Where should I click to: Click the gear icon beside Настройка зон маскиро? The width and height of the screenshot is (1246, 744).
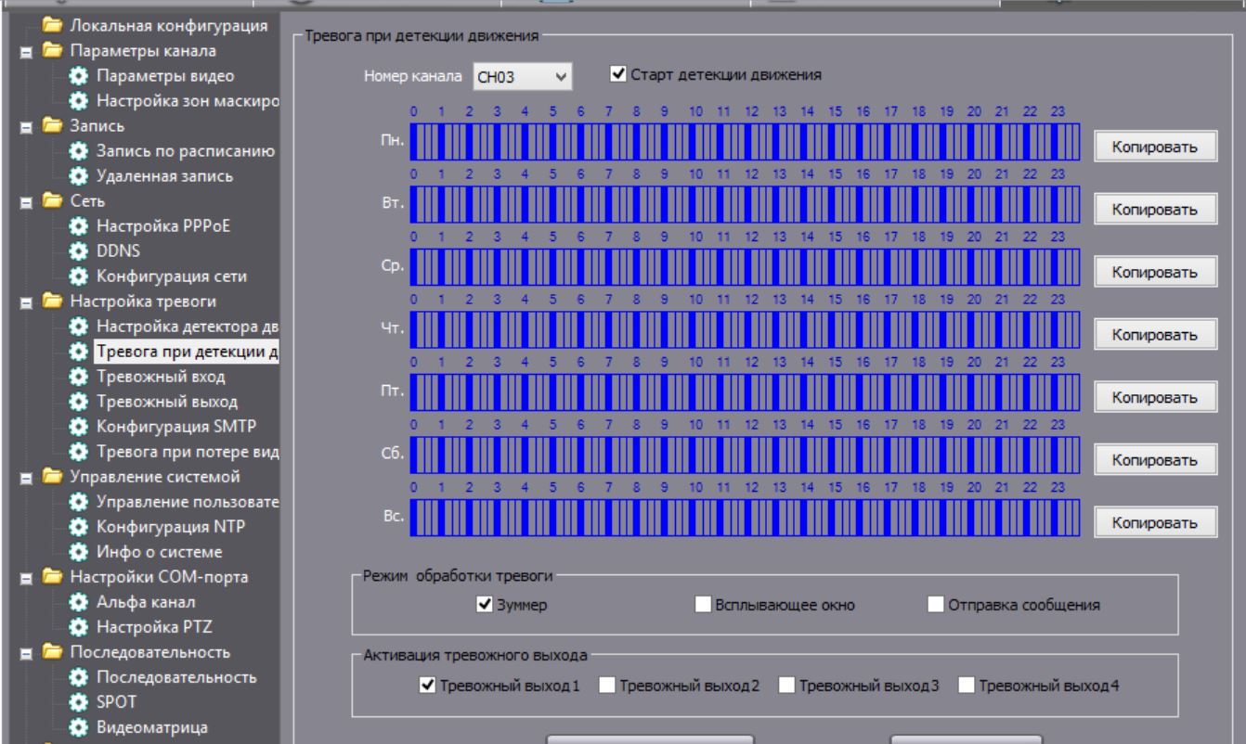coord(81,100)
